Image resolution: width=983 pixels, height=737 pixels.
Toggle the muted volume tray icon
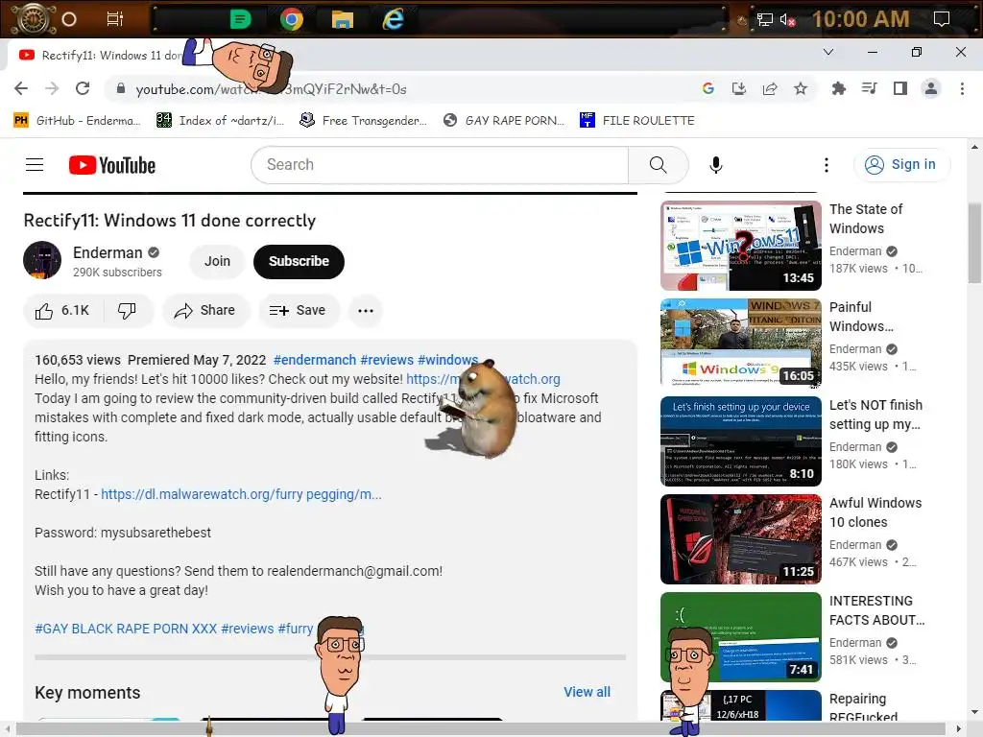[x=787, y=20]
